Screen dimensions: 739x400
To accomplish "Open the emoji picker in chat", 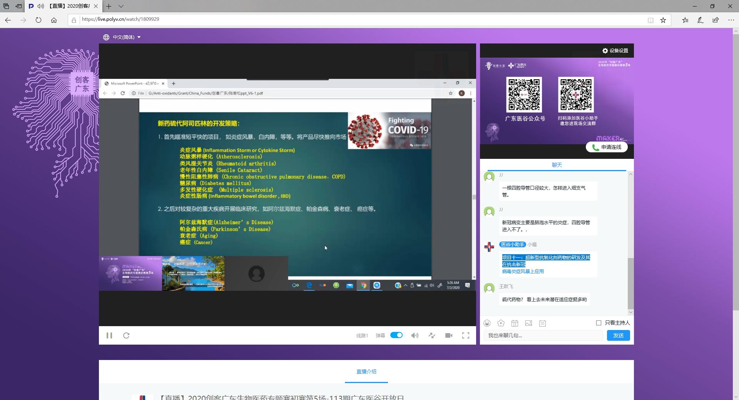I will pos(487,323).
